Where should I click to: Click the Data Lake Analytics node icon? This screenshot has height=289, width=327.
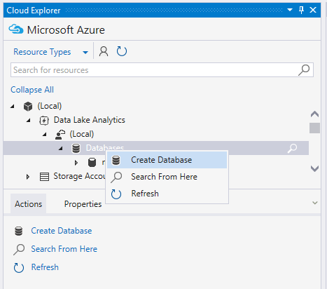tap(44, 121)
